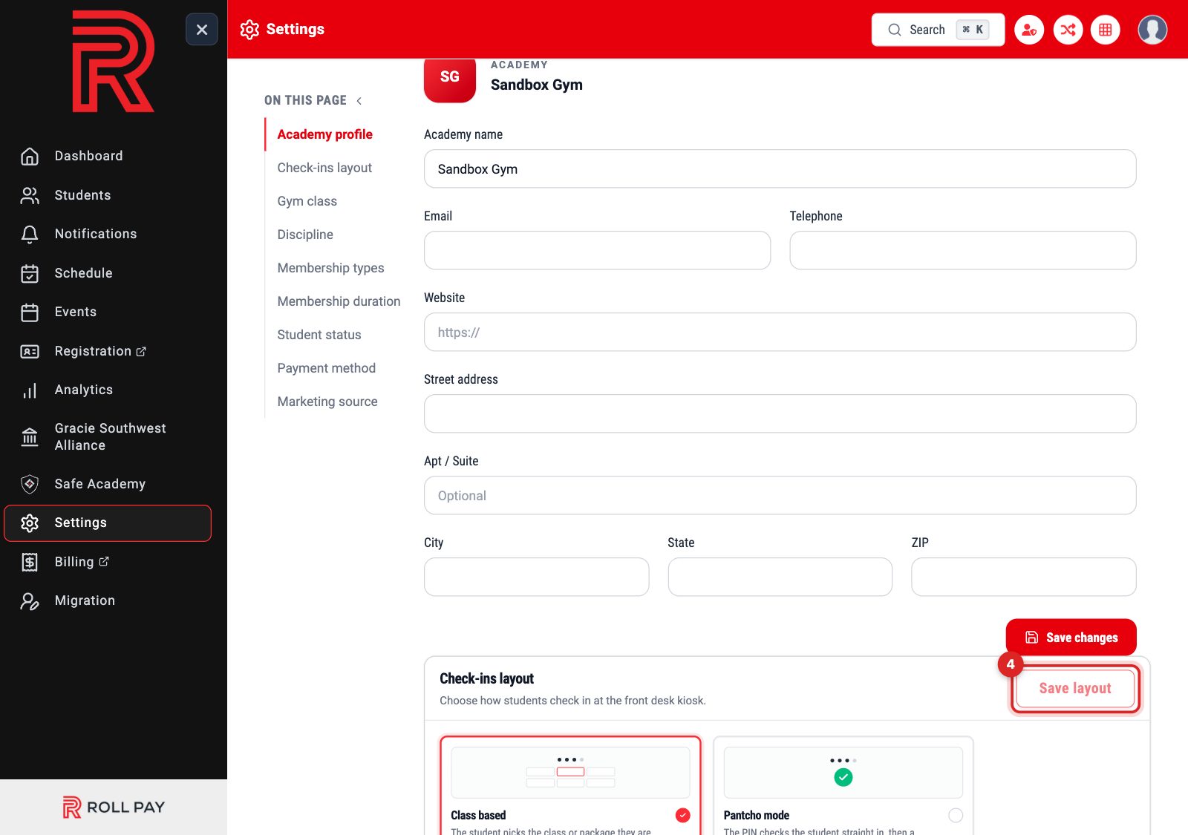The width and height of the screenshot is (1188, 835).
Task: Click the Pantcho mode layout preview
Action: pyautogui.click(x=843, y=773)
